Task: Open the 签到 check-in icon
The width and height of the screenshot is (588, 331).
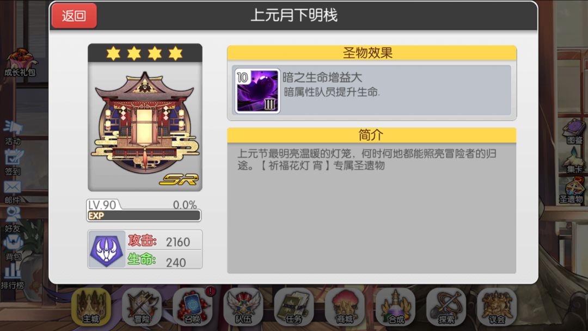Action: 13,162
